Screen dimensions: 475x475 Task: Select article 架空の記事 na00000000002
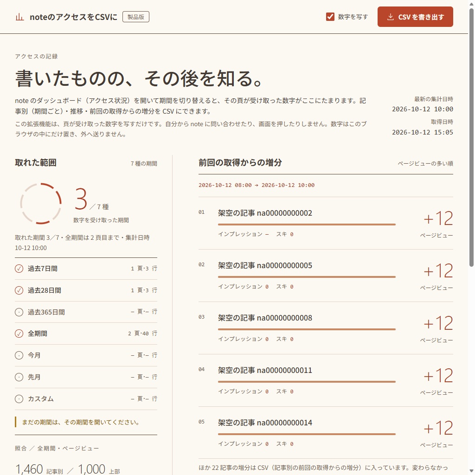click(x=265, y=213)
